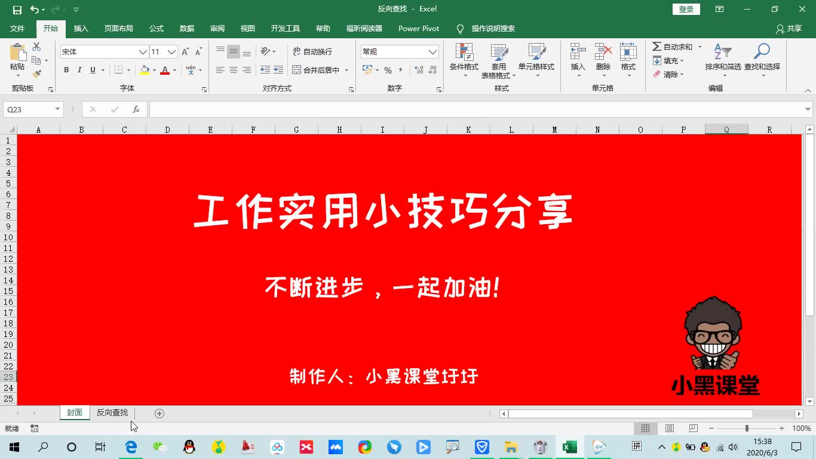
Task: Click the Italic formatting icon
Action: pyautogui.click(x=79, y=70)
